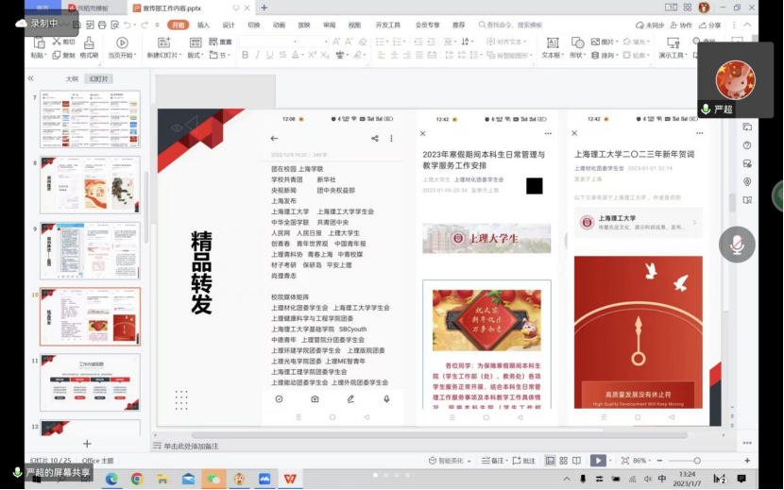Open the Review (审阅) ribbon tab
Screen dimensions: 784x490
coord(329,25)
